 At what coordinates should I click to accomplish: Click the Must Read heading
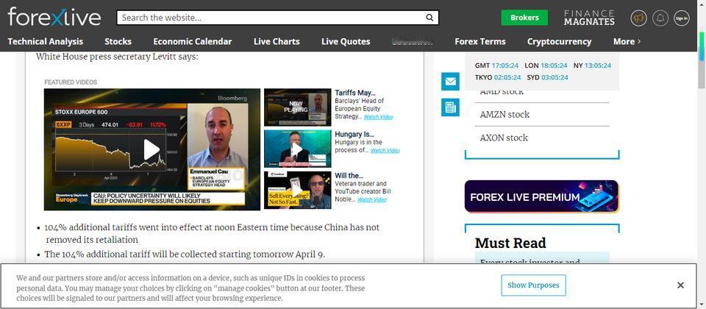coord(510,244)
